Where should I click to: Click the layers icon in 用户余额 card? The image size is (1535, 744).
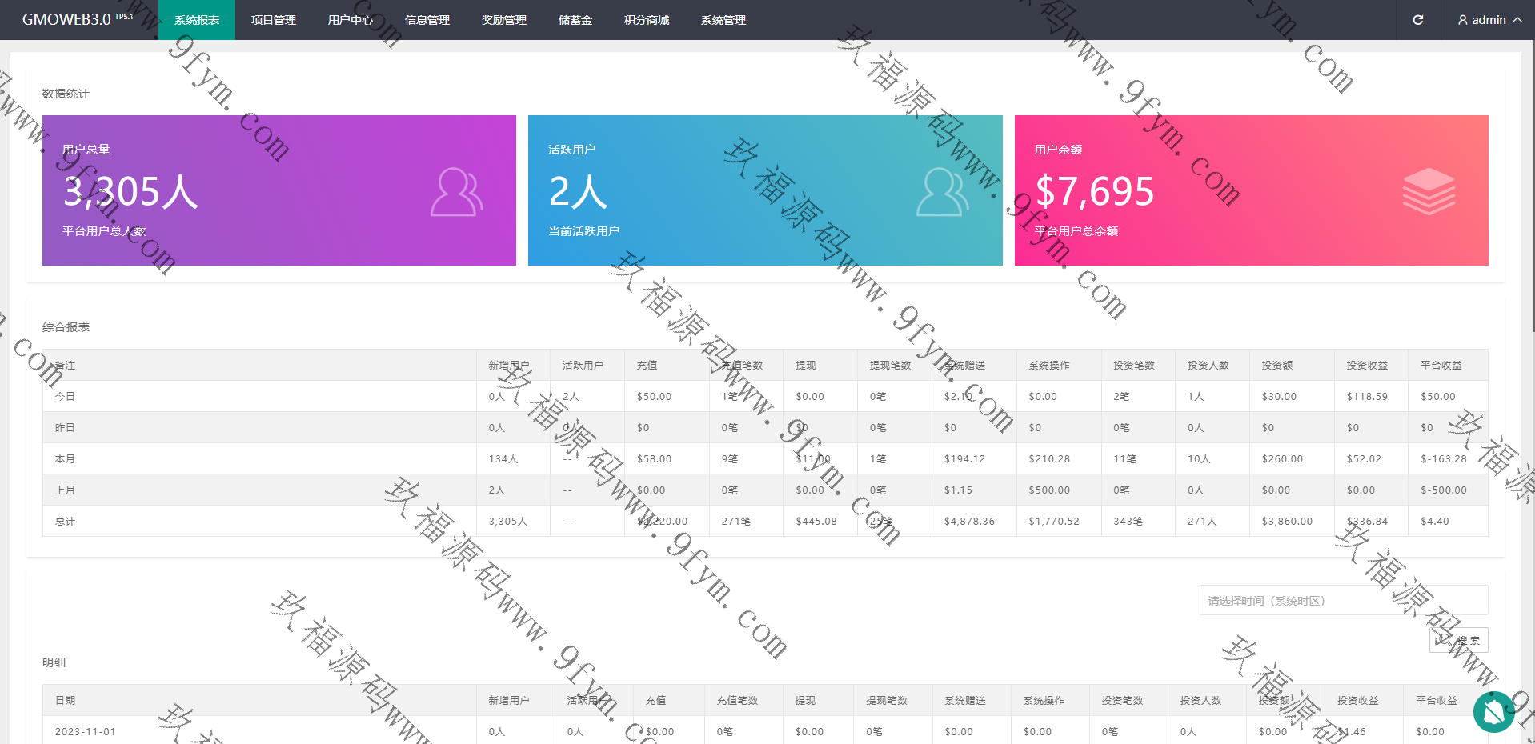(x=1429, y=192)
